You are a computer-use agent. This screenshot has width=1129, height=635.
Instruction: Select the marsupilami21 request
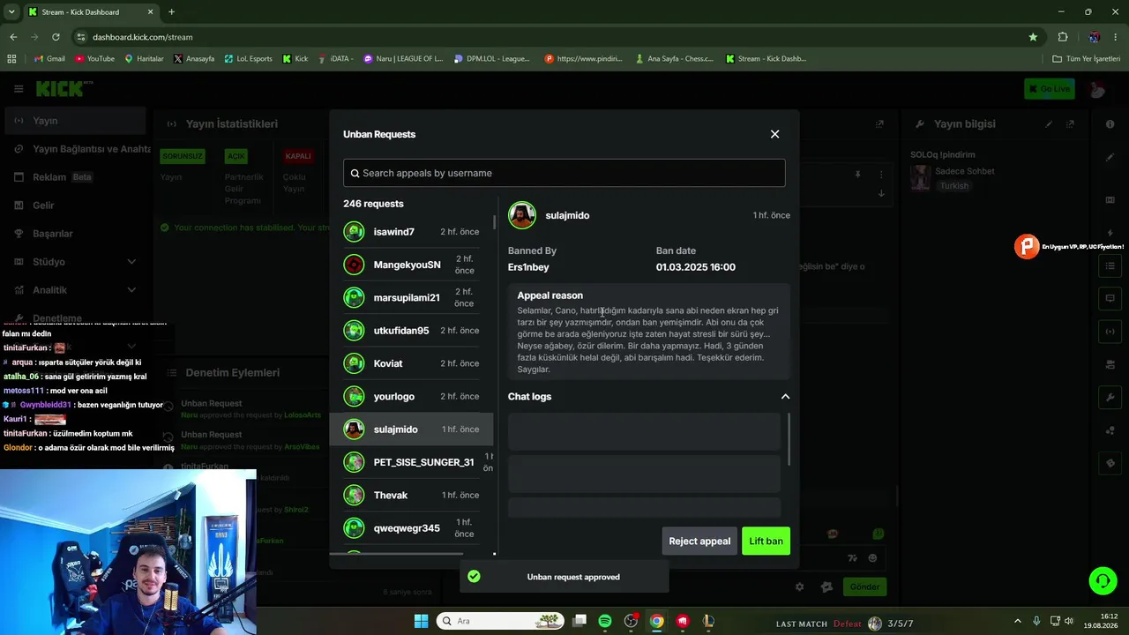(412, 298)
